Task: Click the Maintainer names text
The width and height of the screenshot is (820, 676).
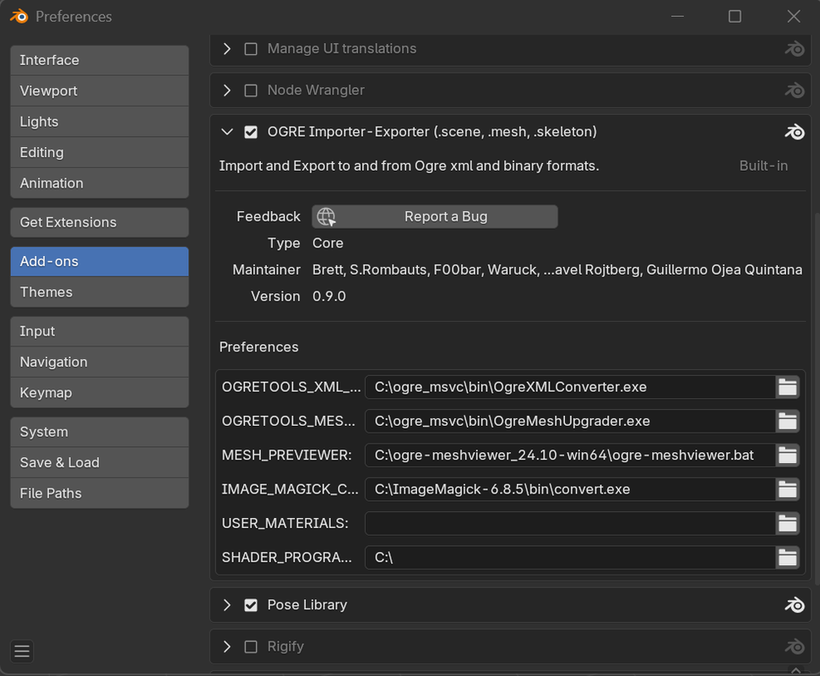Action: [x=557, y=270]
